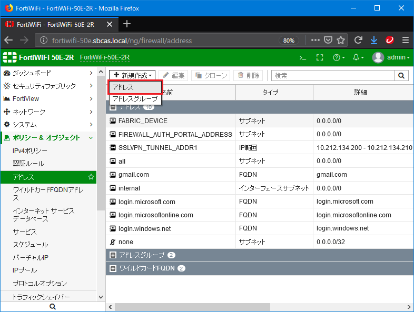414x312 pixels.
Task: Open Firefox downloads arrow icon
Action: (x=374, y=40)
